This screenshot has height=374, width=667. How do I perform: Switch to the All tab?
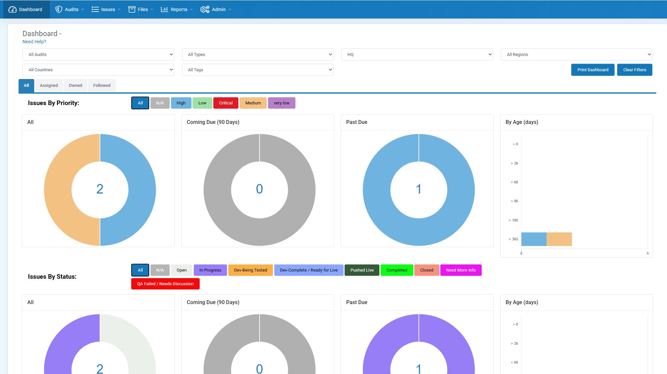pyautogui.click(x=26, y=86)
